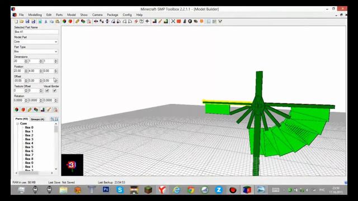Click the parts list scroll down arrow

(x=56, y=169)
